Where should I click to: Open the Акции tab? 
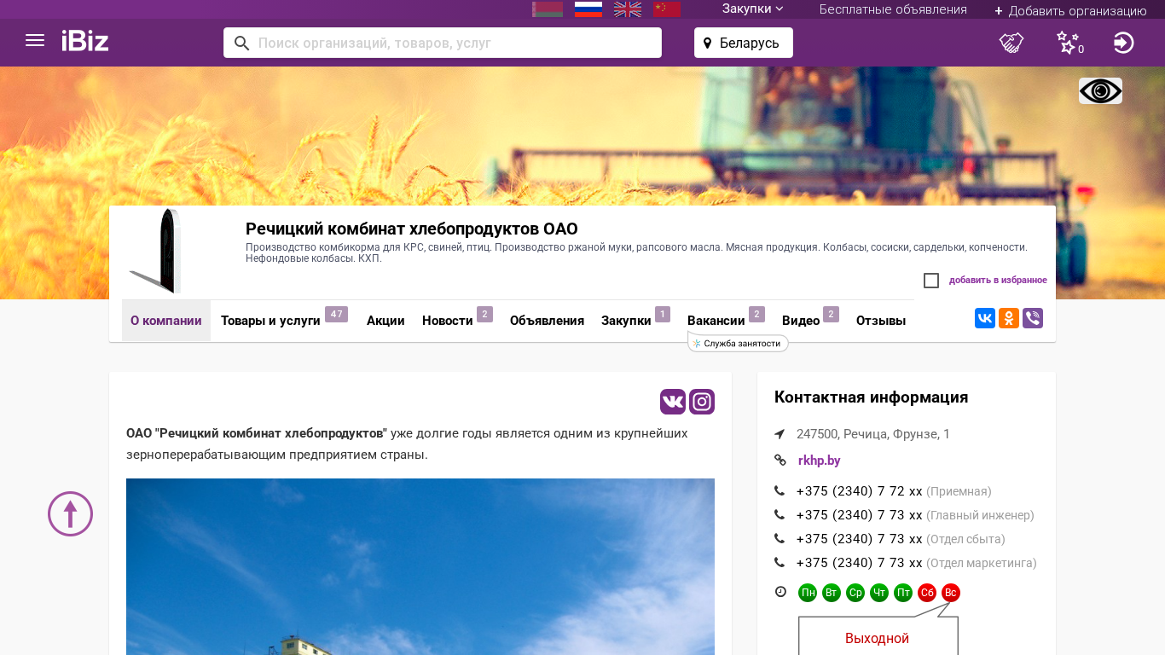(385, 321)
